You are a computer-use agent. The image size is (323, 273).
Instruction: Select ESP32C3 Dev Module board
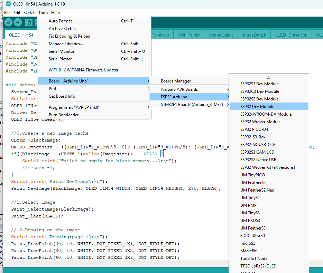point(269,91)
